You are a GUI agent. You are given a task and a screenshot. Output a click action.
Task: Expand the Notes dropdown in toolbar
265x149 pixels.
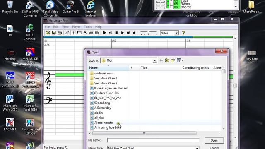[x=176, y=33]
